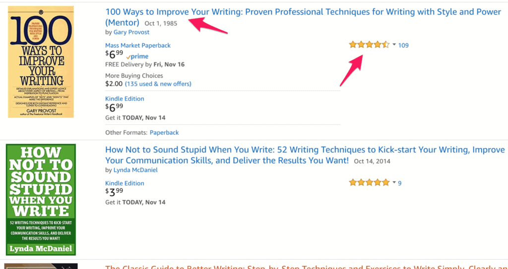
Task: Open the 109 customer reviews count
Action: (x=403, y=45)
